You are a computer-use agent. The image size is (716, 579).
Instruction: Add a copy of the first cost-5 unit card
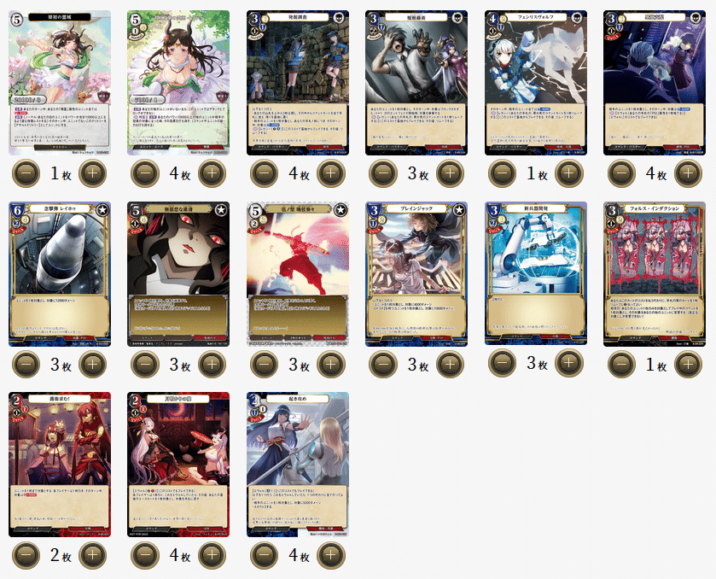[93, 173]
